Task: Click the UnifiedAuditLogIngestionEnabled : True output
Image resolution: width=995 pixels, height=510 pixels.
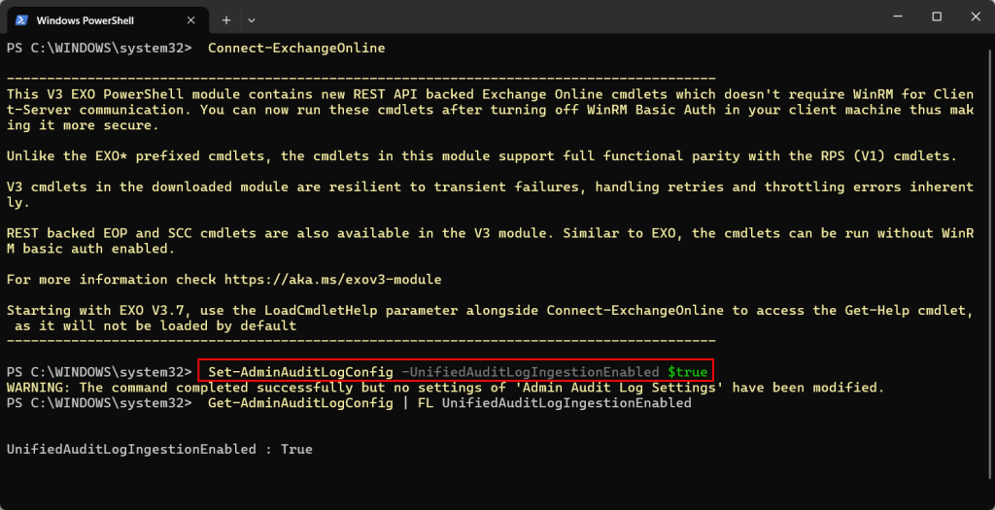Action: click(159, 450)
